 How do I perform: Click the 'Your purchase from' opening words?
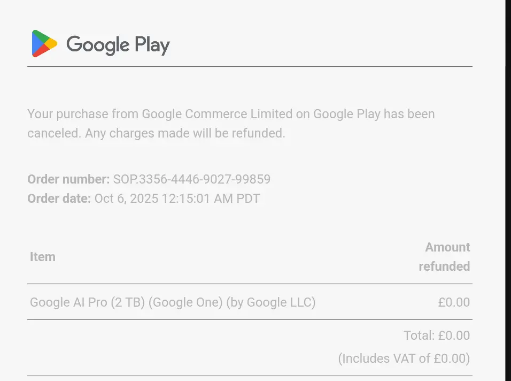click(x=83, y=114)
